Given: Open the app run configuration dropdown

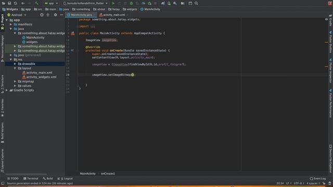Looking at the screenshot, I should click(x=51, y=3).
